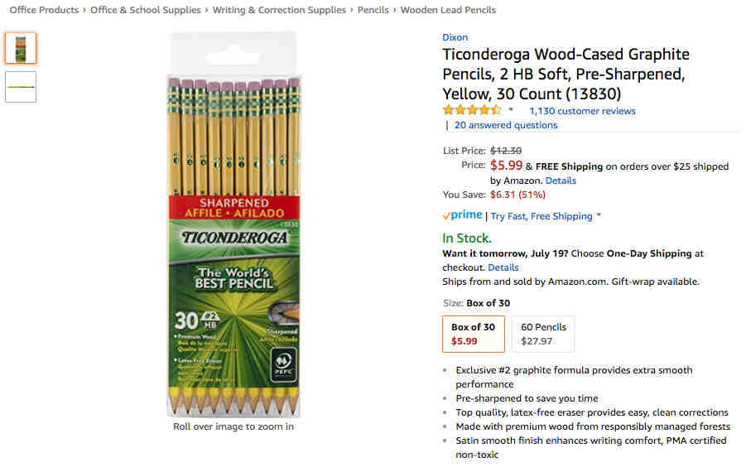The width and height of the screenshot is (751, 467).
Task: Open One-Day Shipping Details link
Action: 503,267
